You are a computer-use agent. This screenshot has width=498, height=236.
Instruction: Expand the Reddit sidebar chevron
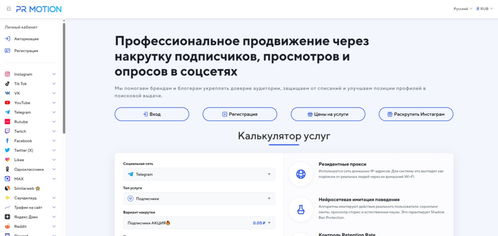click(x=54, y=226)
